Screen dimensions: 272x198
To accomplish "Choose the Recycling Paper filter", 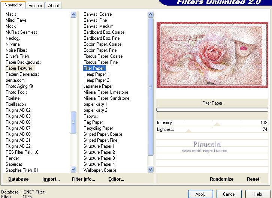I will tap(98, 128).
